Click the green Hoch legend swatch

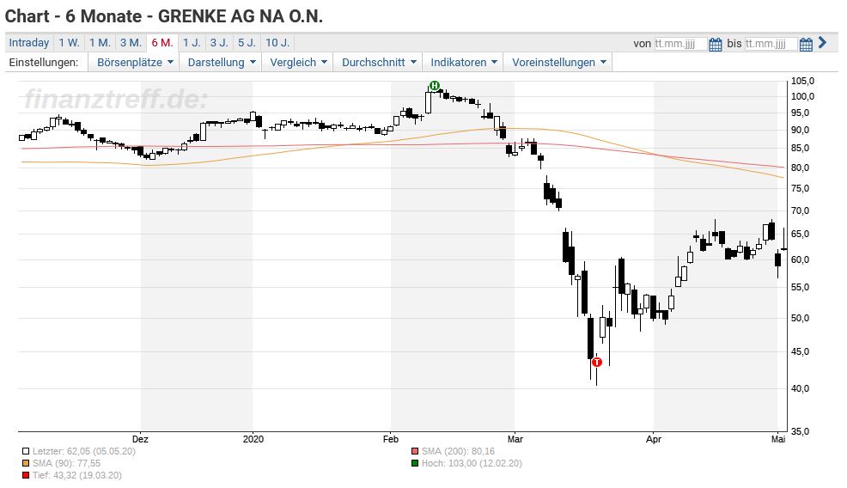coord(415,463)
